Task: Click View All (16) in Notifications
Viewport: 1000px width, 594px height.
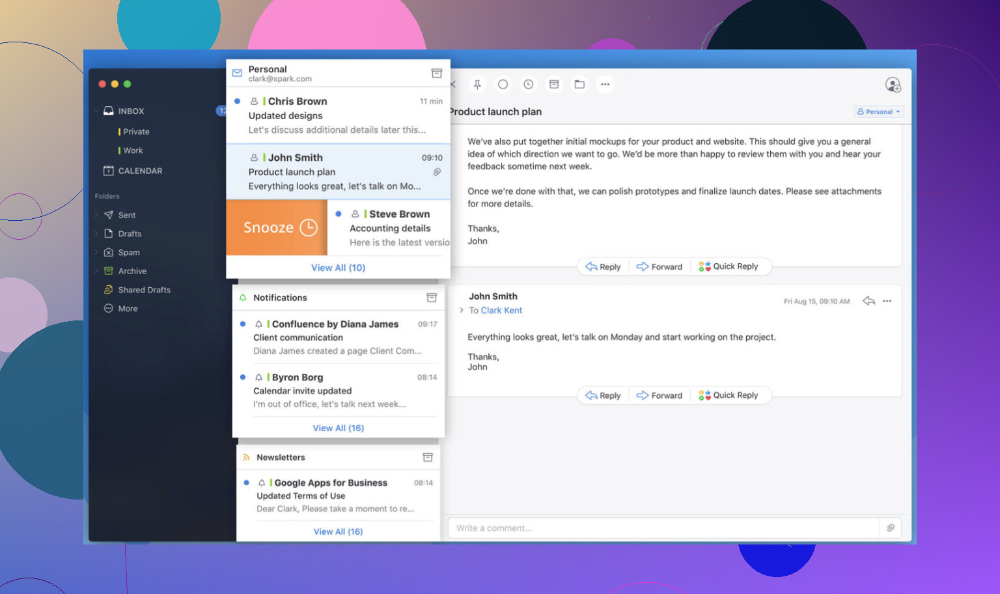Action: [x=338, y=428]
